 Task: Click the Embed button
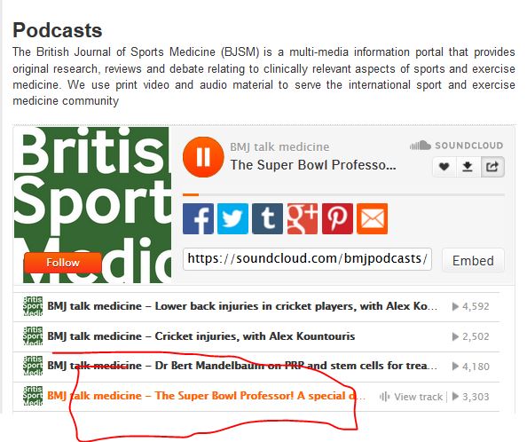(473, 260)
